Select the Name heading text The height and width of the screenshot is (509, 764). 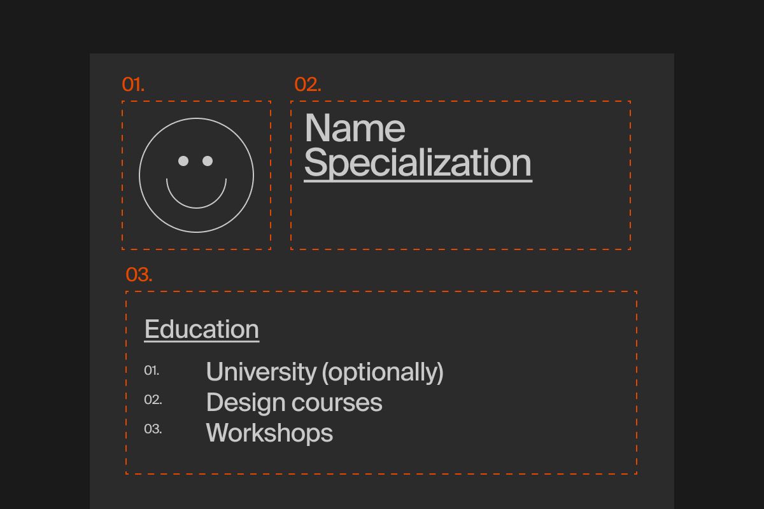click(355, 129)
